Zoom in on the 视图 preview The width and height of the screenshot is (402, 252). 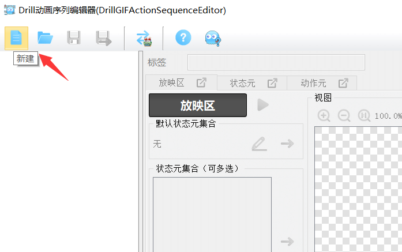(324, 115)
